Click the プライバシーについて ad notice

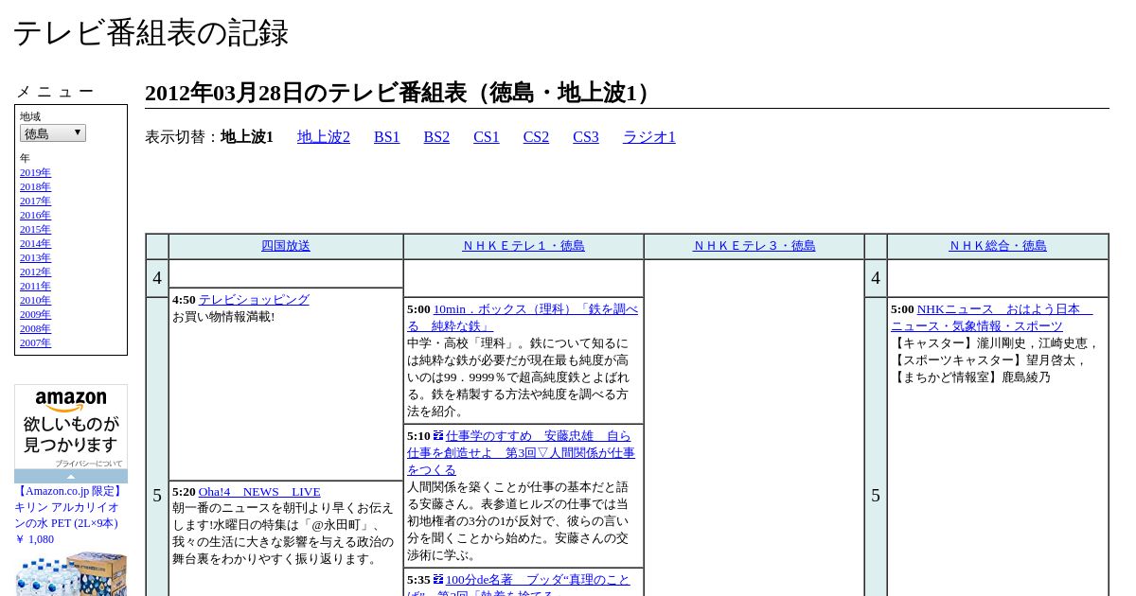[x=89, y=464]
